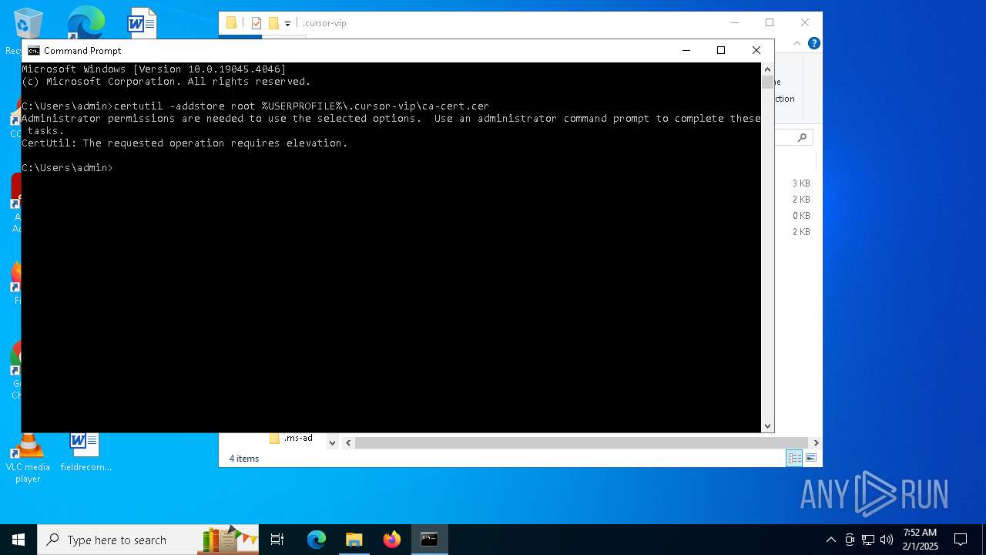Click the 'Command Prompt' title bar text

pos(82,51)
